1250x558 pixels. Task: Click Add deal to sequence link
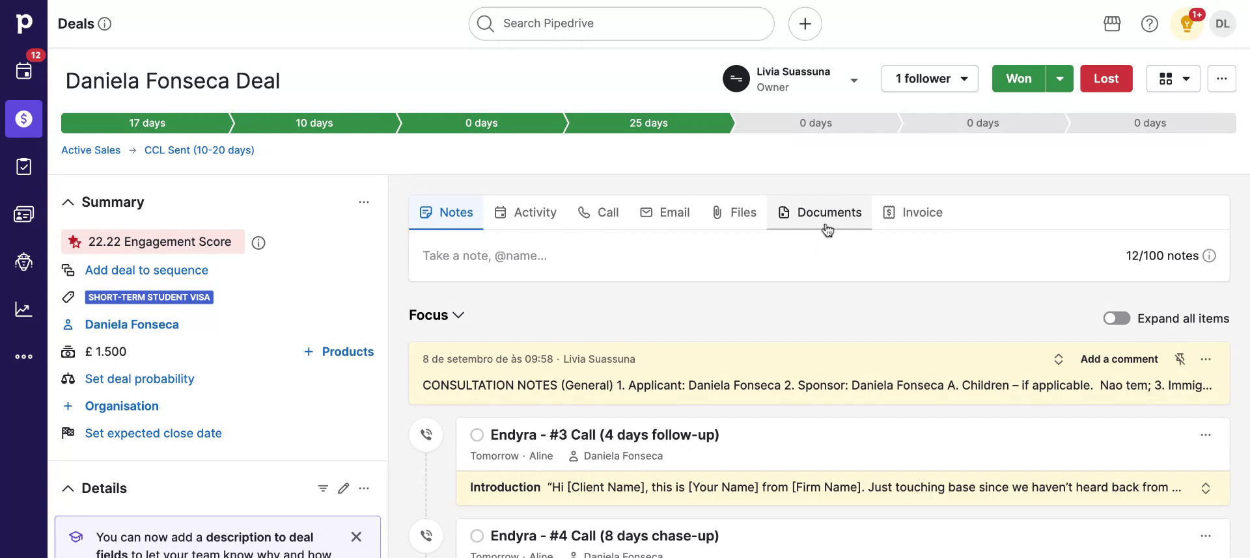click(x=146, y=271)
